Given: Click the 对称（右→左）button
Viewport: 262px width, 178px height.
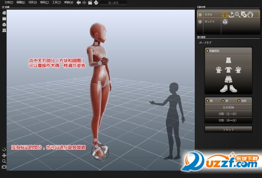Looking at the screenshot, I should [x=228, y=120].
